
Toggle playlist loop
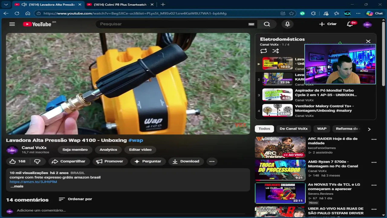click(x=264, y=51)
